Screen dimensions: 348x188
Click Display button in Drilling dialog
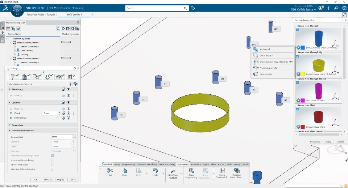[61, 180]
